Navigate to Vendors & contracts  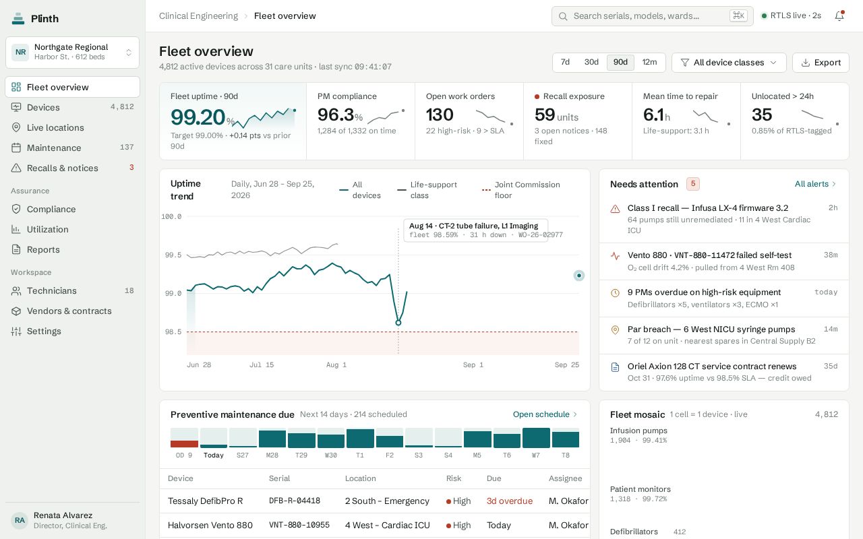click(x=73, y=311)
